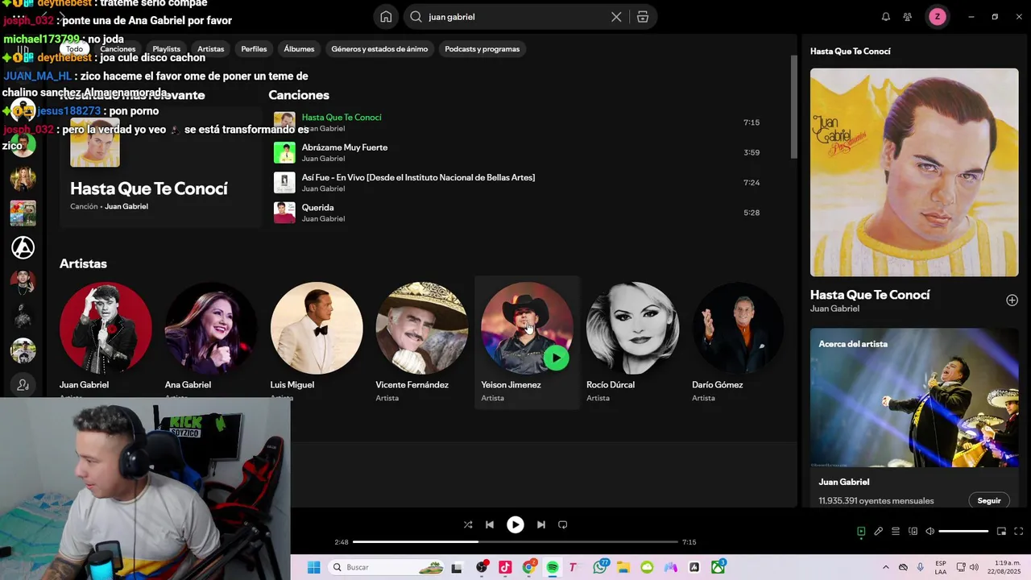Open Ana Gabriel artist card
The image size is (1031, 580).
tap(211, 342)
